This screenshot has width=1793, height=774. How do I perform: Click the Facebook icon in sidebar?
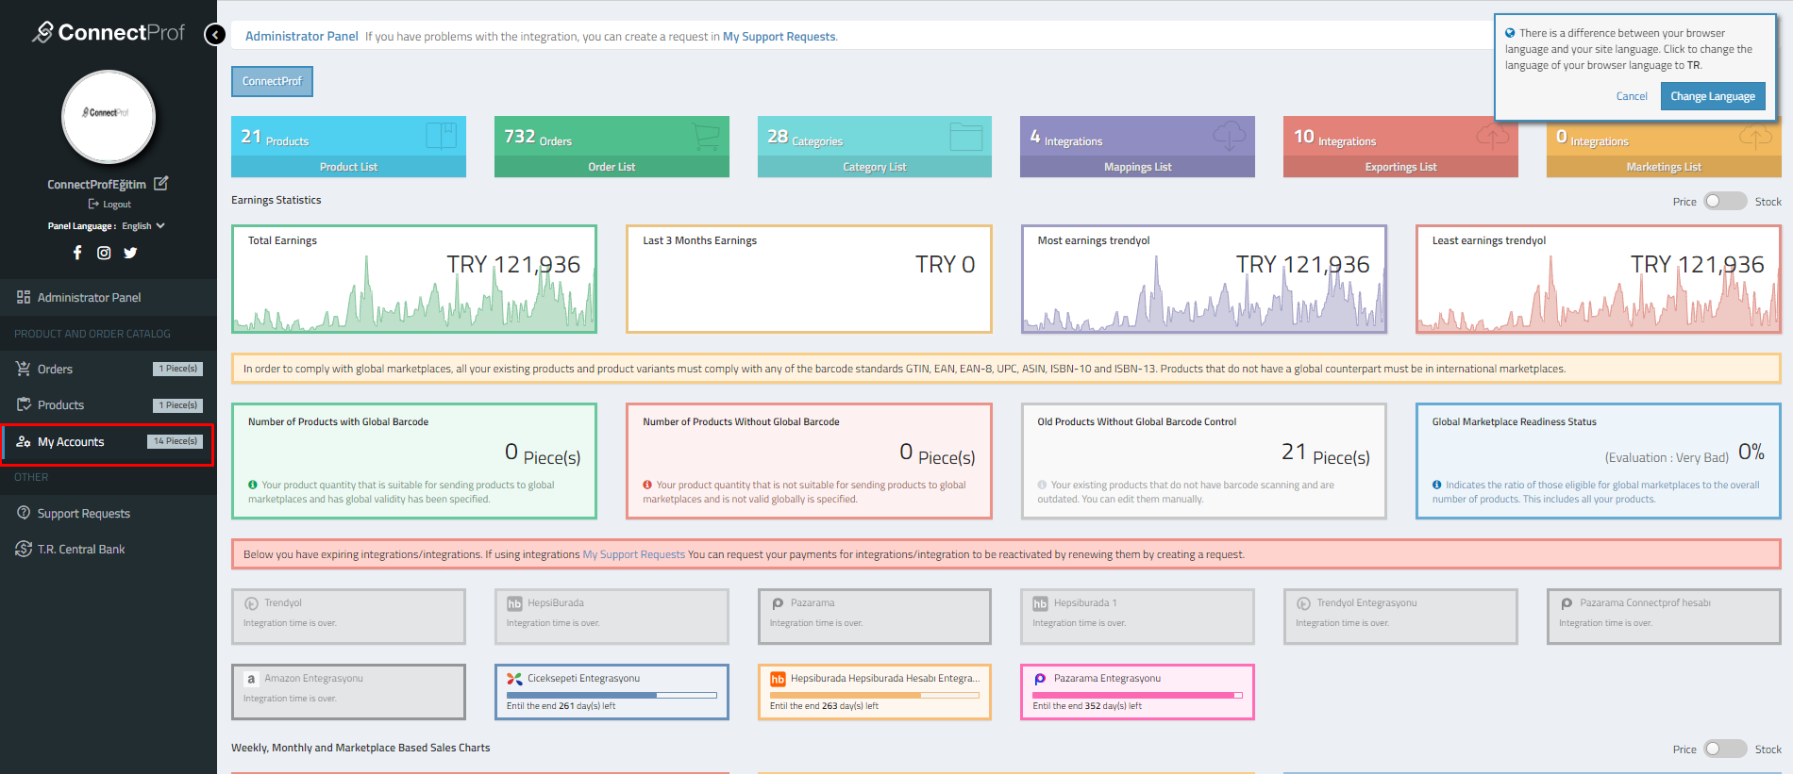[77, 253]
